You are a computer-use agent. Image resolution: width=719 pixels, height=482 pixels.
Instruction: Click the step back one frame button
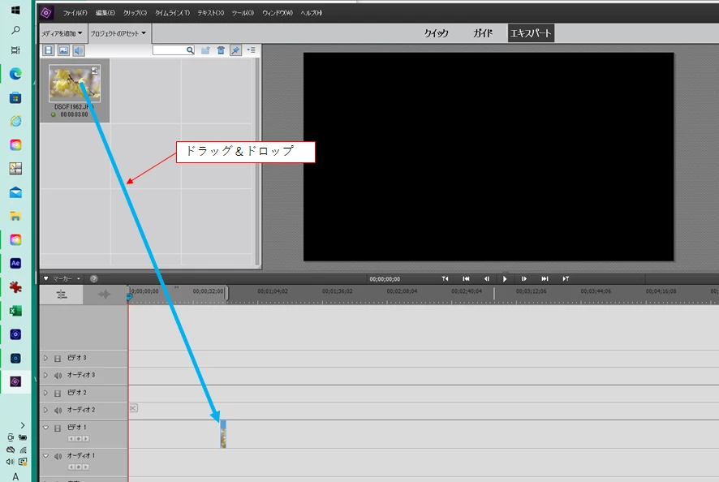click(487, 279)
